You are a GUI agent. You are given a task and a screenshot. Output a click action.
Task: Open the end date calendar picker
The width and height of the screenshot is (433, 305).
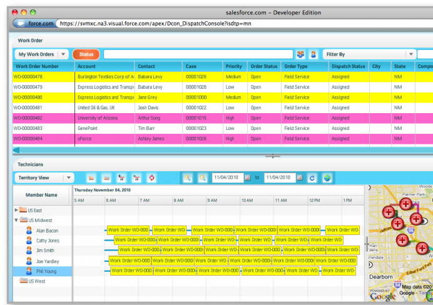point(300,178)
